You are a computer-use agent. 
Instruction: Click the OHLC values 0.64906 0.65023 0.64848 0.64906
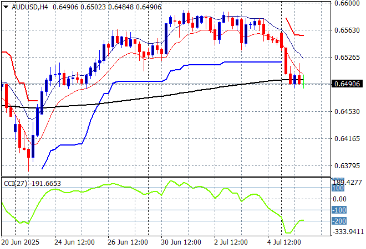click(x=107, y=7)
